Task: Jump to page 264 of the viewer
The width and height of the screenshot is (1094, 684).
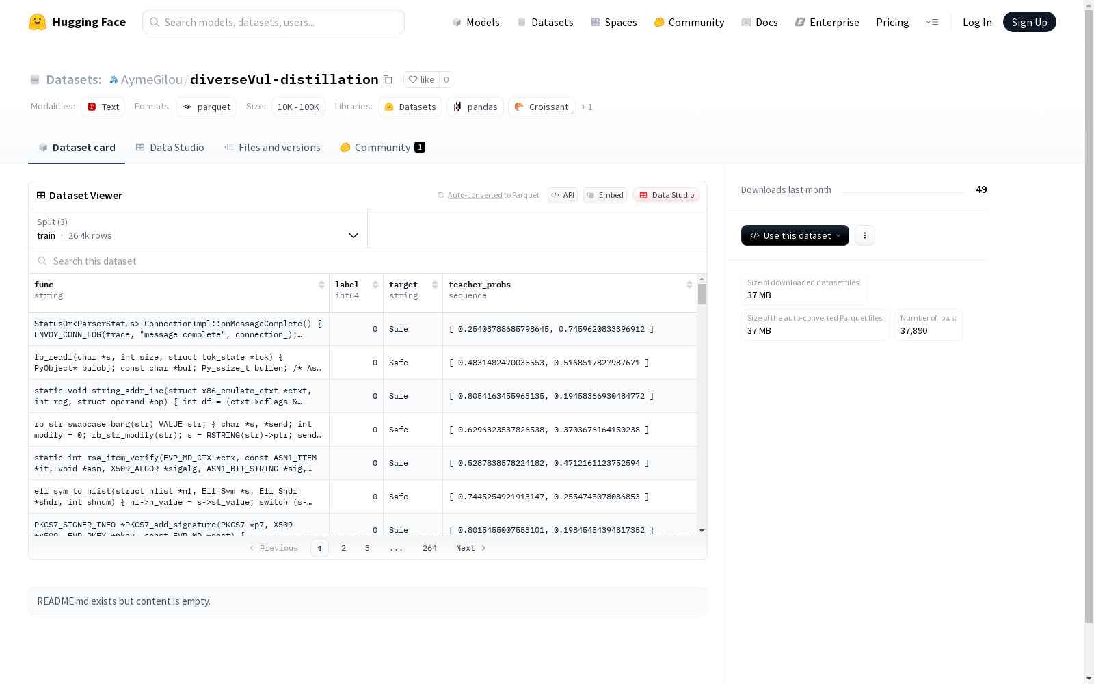Action: point(429,548)
